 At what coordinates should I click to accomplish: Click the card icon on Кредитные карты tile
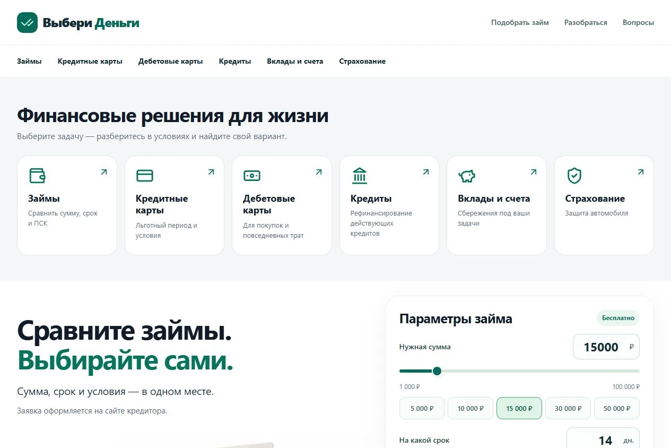(x=144, y=175)
